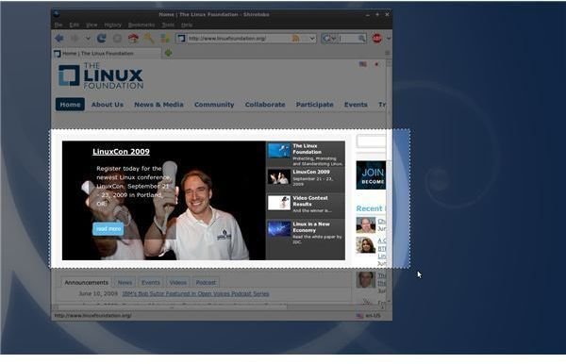Click the LinuxCon 2009 headline link

click(x=121, y=152)
